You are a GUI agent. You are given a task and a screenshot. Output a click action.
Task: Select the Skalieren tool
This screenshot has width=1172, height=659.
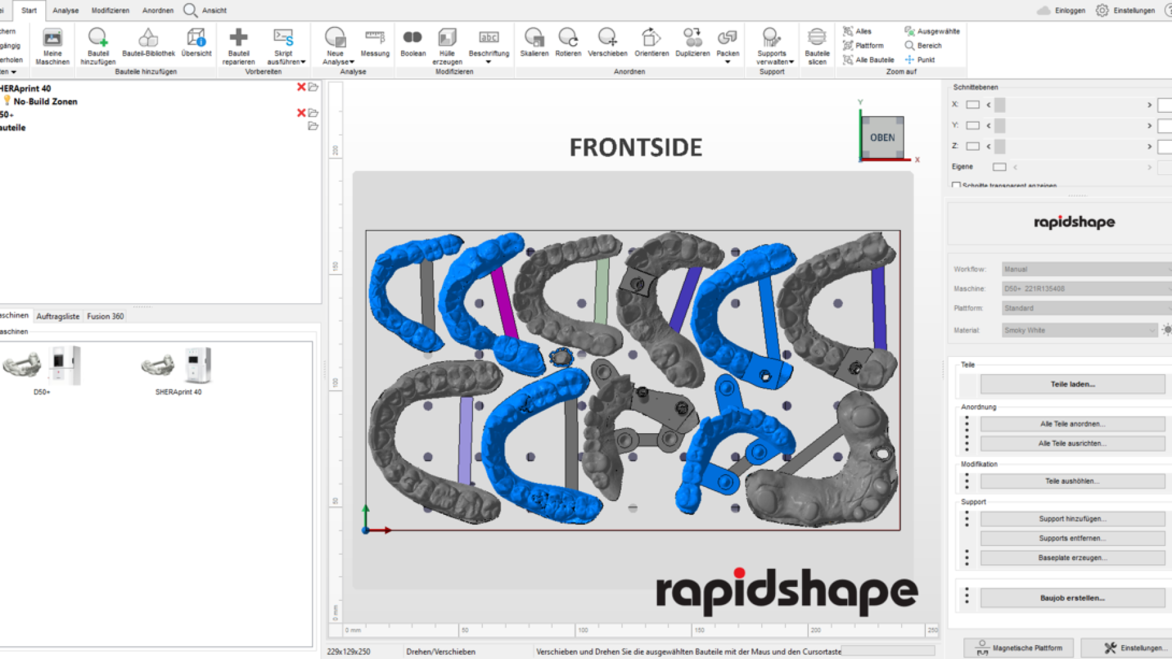point(534,43)
